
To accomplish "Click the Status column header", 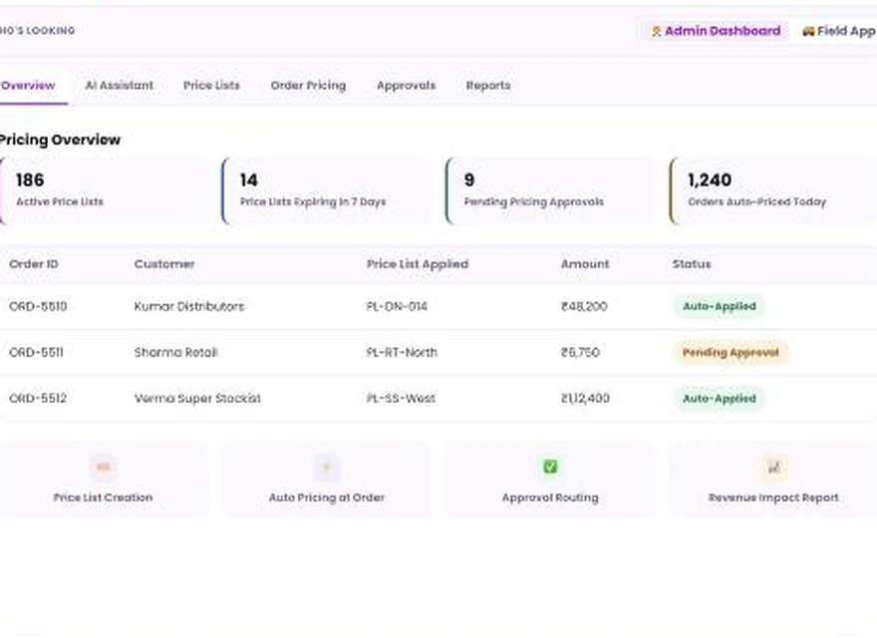I will (x=692, y=264).
